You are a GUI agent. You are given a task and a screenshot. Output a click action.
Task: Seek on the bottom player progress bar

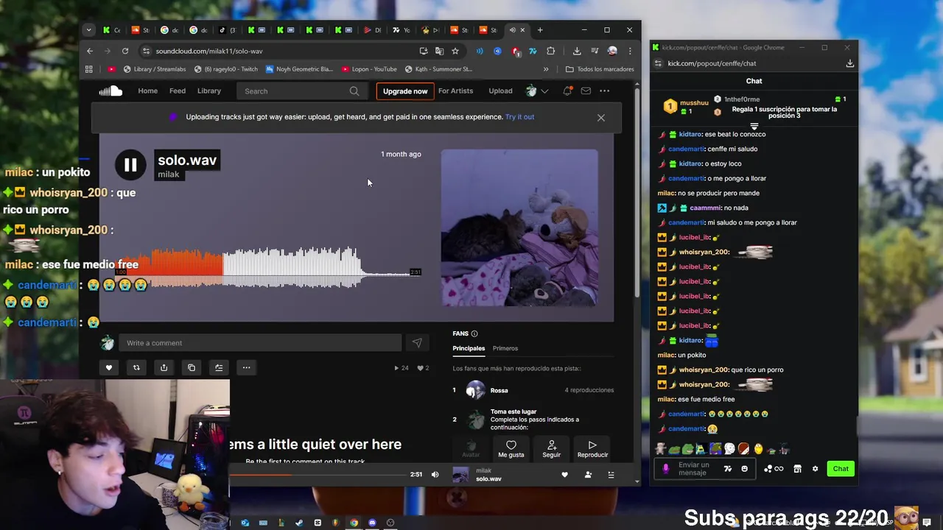click(x=318, y=475)
